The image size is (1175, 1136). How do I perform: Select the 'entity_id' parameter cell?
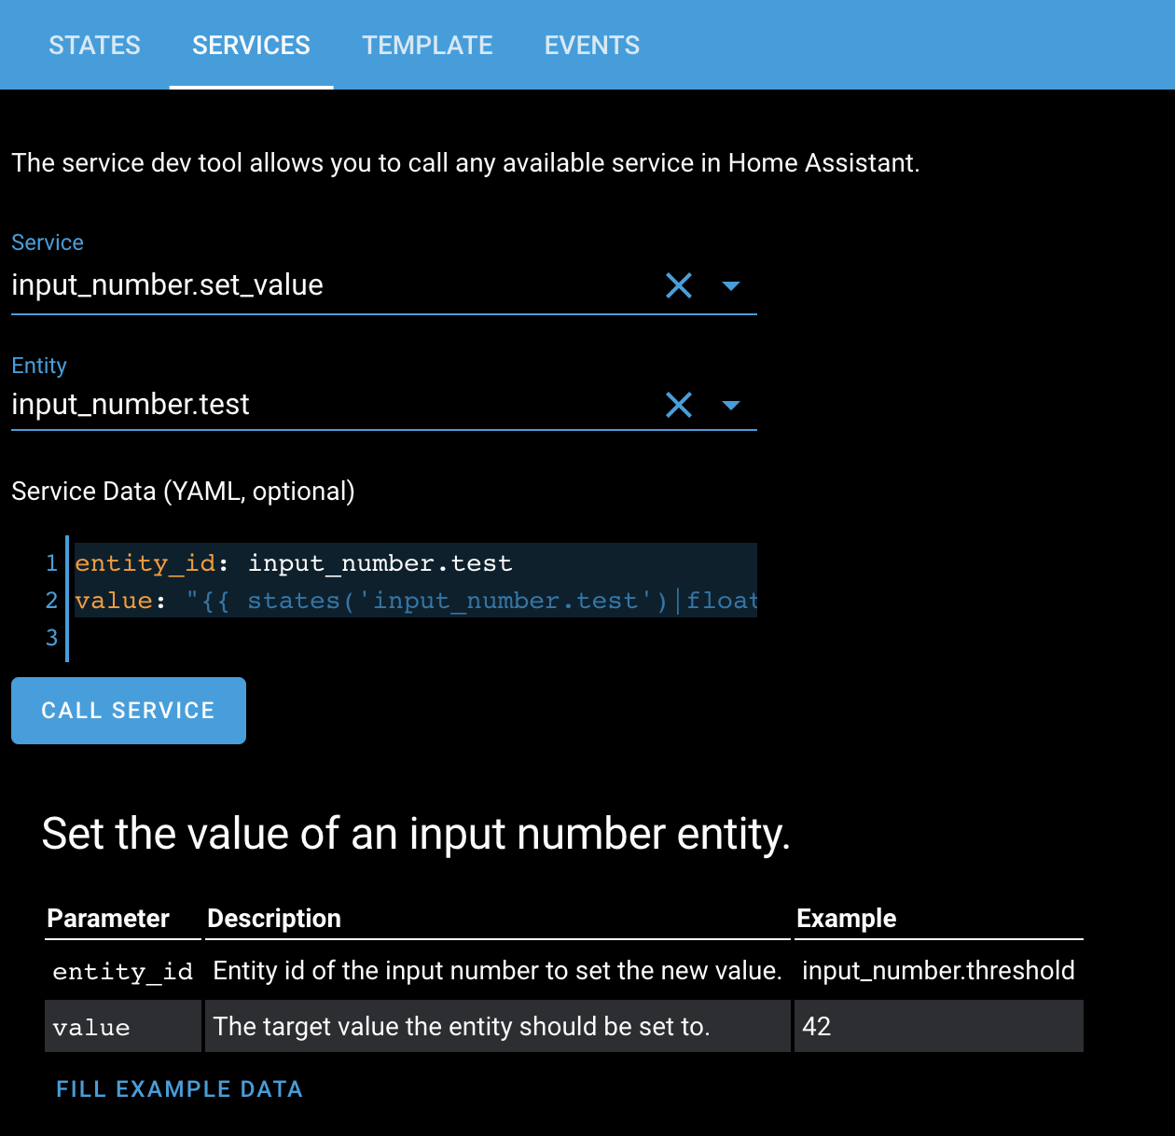(x=123, y=971)
